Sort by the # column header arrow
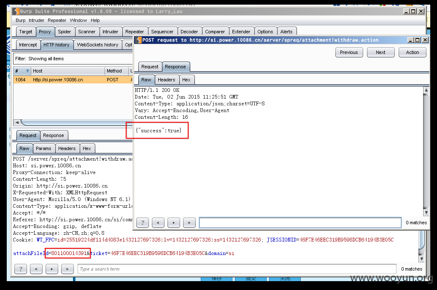This screenshot has width=437, height=290. 27,71
